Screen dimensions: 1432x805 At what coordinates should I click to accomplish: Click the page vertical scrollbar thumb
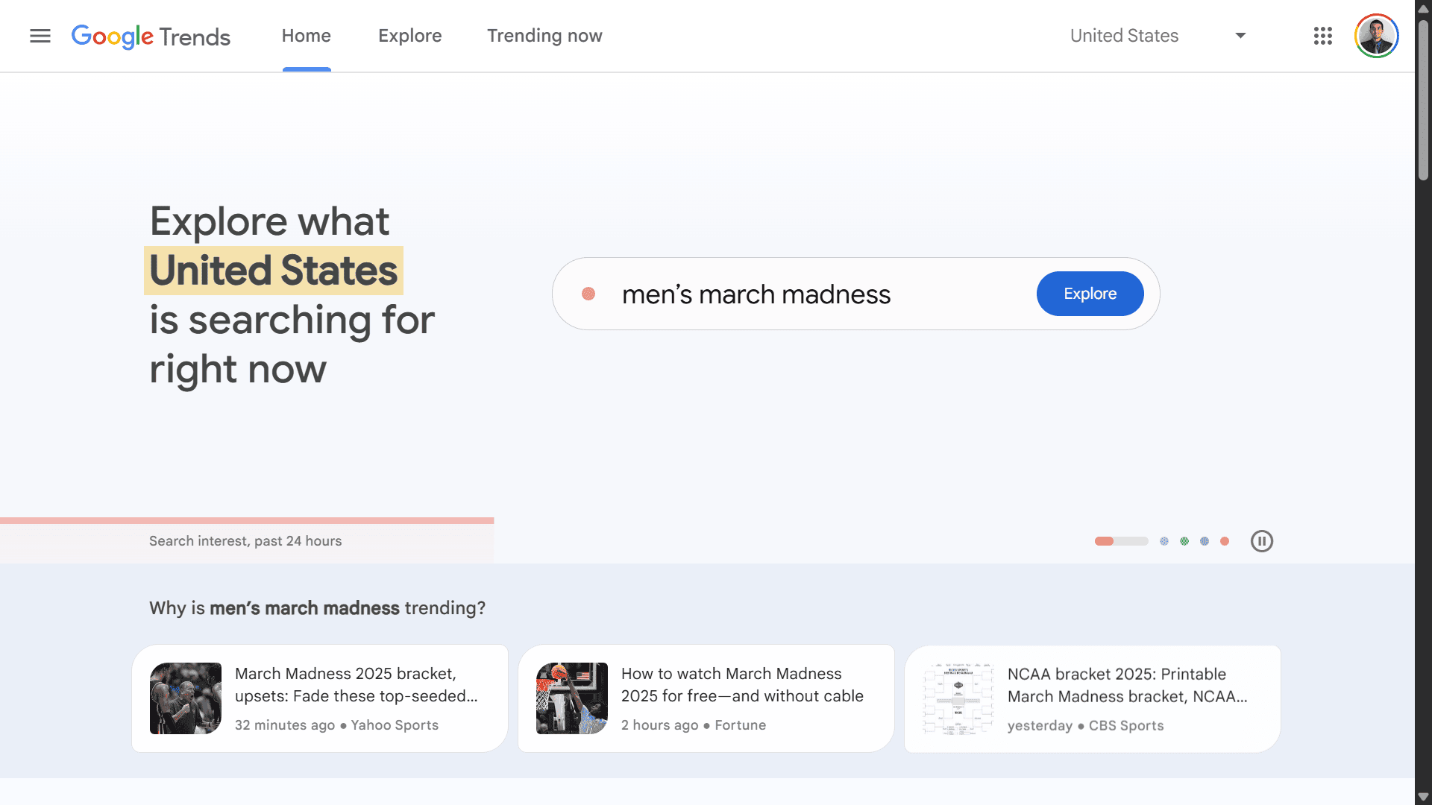click(1423, 98)
